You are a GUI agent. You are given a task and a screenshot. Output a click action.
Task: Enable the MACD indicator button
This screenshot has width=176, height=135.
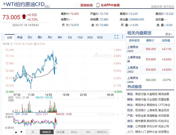click(x=47, y=132)
